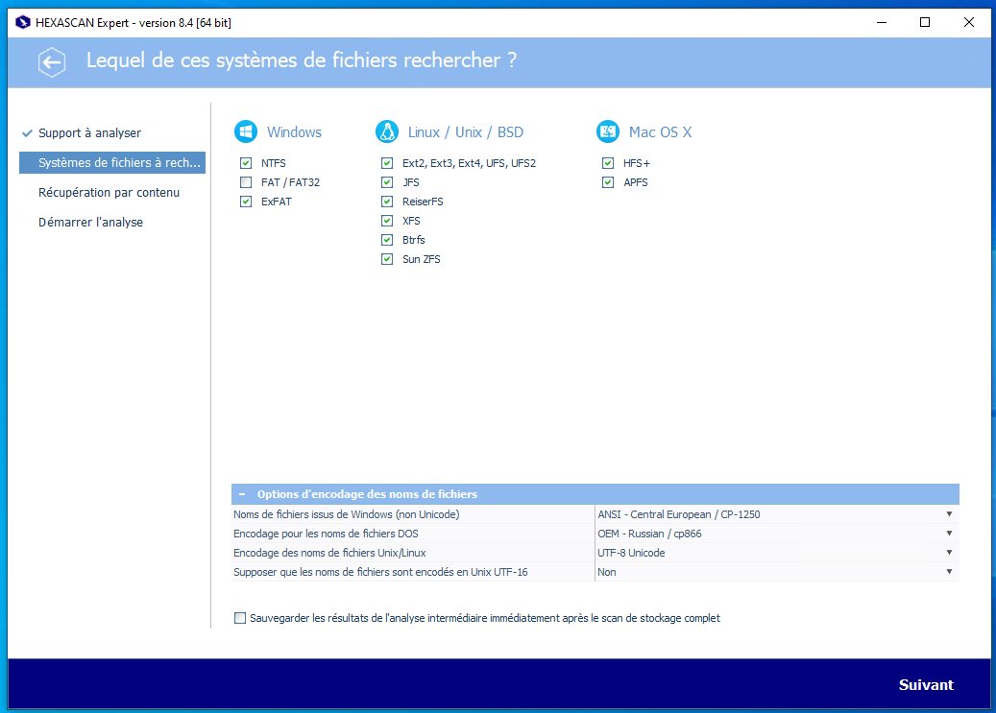Screen dimensions: 996x713
Task: Click the page title 'Lequel de ces systèmes de fichiers rechercher ?'
Action: [x=302, y=60]
